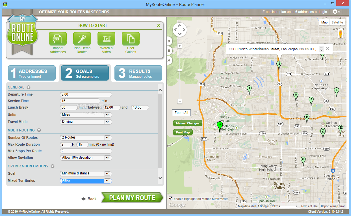Collapse panel with double left arrow
351x216 pixels.
coord(169,41)
